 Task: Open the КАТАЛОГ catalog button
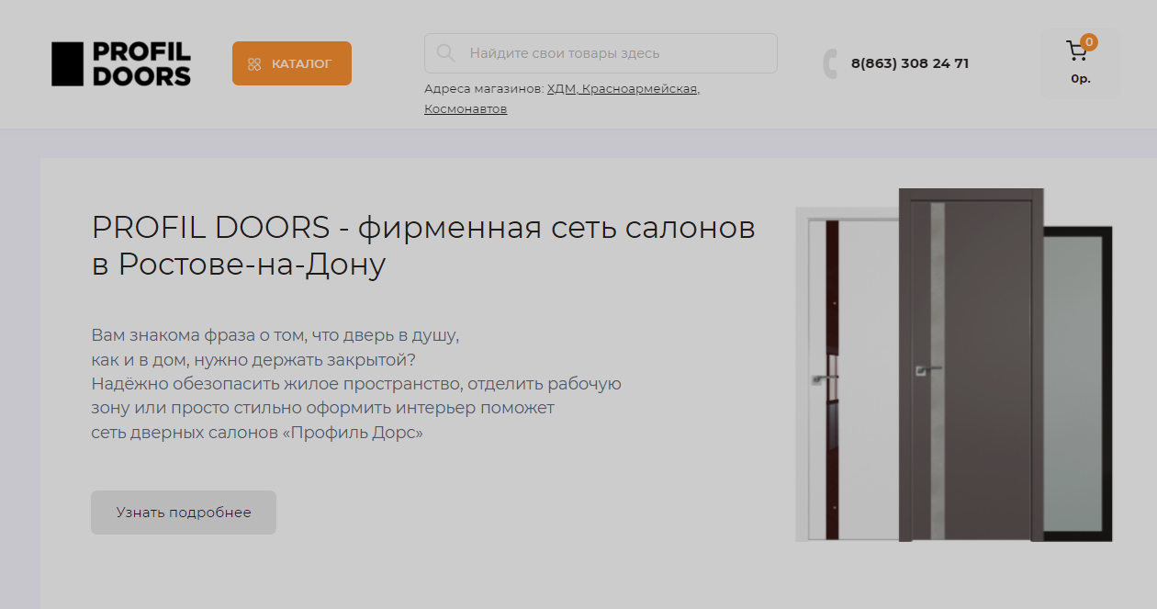pos(292,63)
